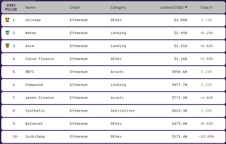Viewport: 226px width, 144px height.
Task: Sort by the Category column header
Action: (118, 7)
